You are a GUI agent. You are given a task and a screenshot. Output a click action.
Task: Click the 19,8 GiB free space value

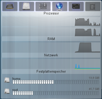click(x=94, y=78)
